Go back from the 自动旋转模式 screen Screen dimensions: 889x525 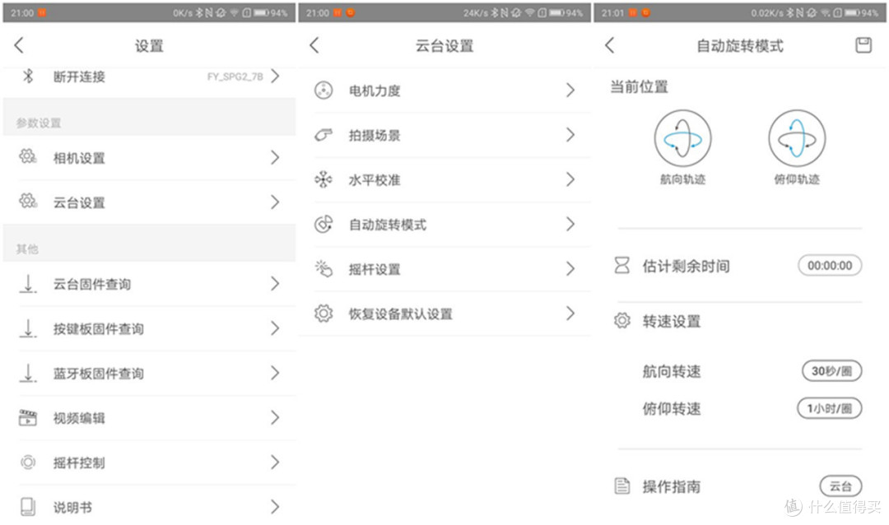pyautogui.click(x=610, y=45)
